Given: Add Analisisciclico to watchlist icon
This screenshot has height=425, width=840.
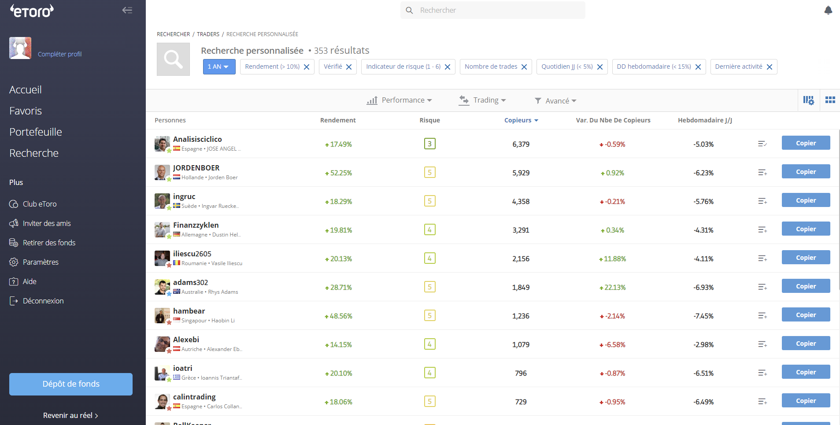Looking at the screenshot, I should point(762,144).
